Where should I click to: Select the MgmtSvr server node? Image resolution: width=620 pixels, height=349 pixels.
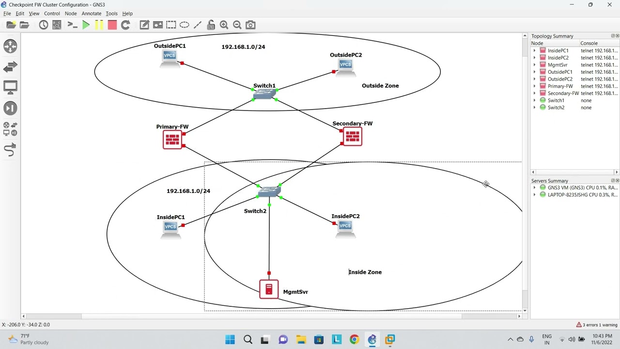click(269, 289)
